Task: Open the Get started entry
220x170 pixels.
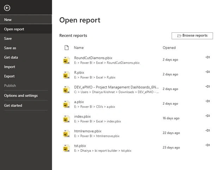Action: tap(26, 105)
